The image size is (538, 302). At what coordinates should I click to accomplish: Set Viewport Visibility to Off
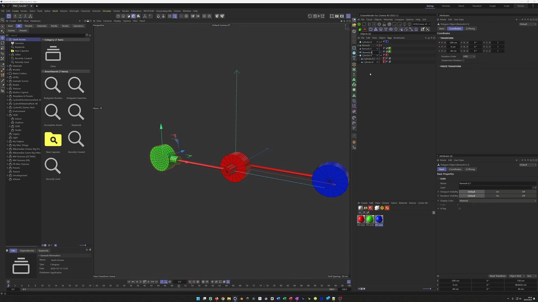point(523,192)
